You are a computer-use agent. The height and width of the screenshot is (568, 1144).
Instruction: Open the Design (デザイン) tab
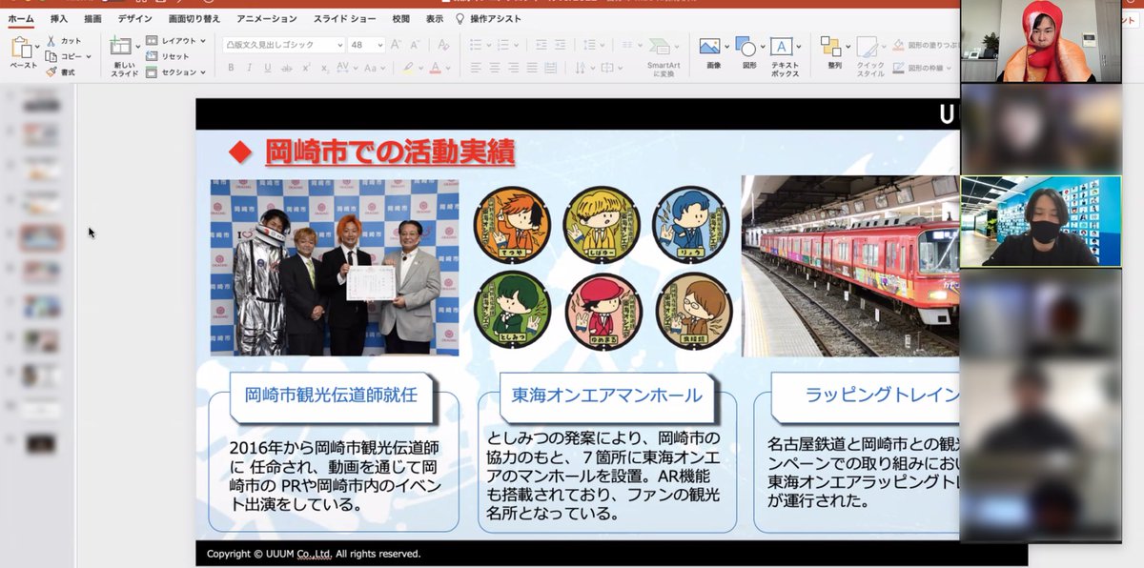(135, 18)
